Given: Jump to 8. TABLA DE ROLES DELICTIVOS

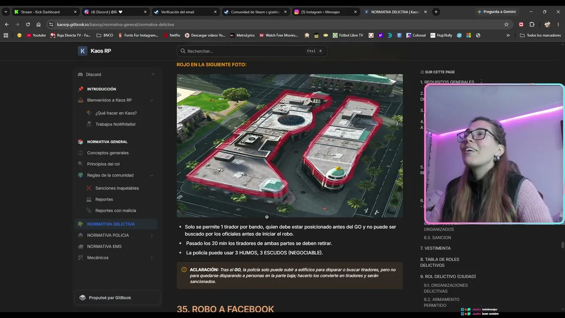Looking at the screenshot, I should pyautogui.click(x=440, y=262).
